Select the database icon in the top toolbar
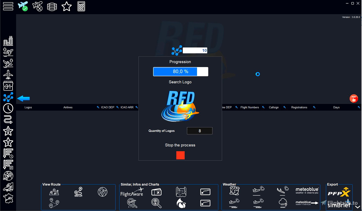This screenshot has height=211, width=362. pos(52,6)
